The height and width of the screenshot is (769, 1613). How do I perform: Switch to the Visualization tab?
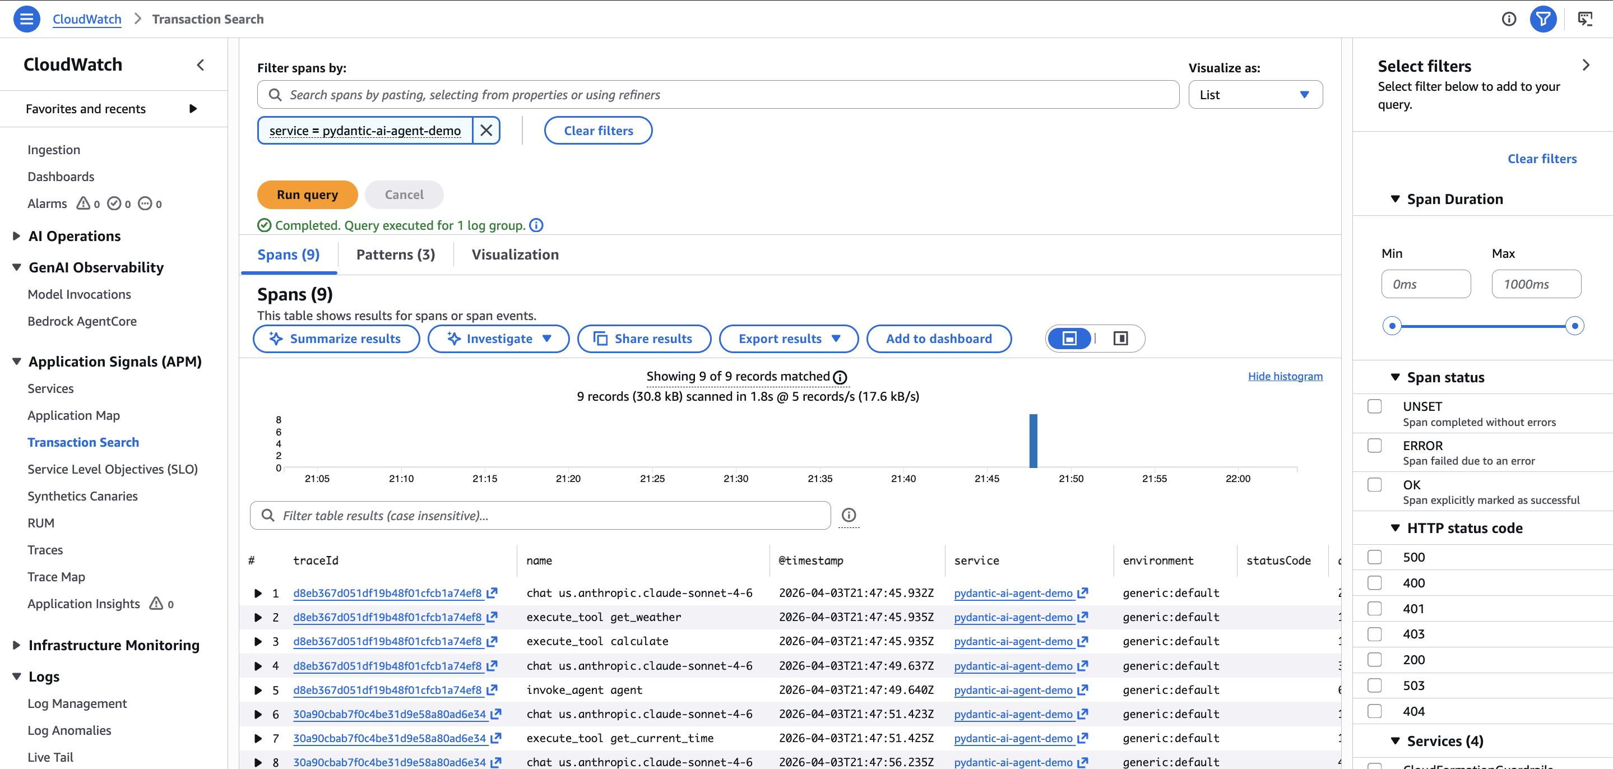pyautogui.click(x=515, y=254)
